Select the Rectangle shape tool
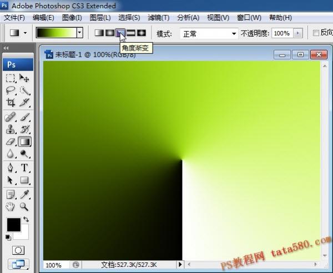The width and height of the screenshot is (333, 273). pos(24,180)
